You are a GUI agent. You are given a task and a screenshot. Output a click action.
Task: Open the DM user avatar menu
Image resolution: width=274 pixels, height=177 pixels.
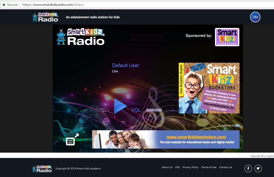[x=255, y=17]
